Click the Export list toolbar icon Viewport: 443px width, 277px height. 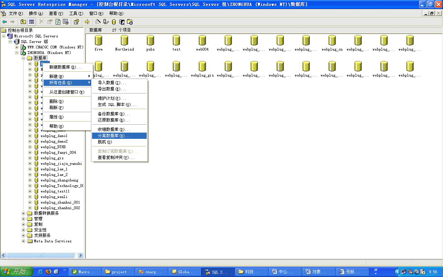[x=65, y=22]
